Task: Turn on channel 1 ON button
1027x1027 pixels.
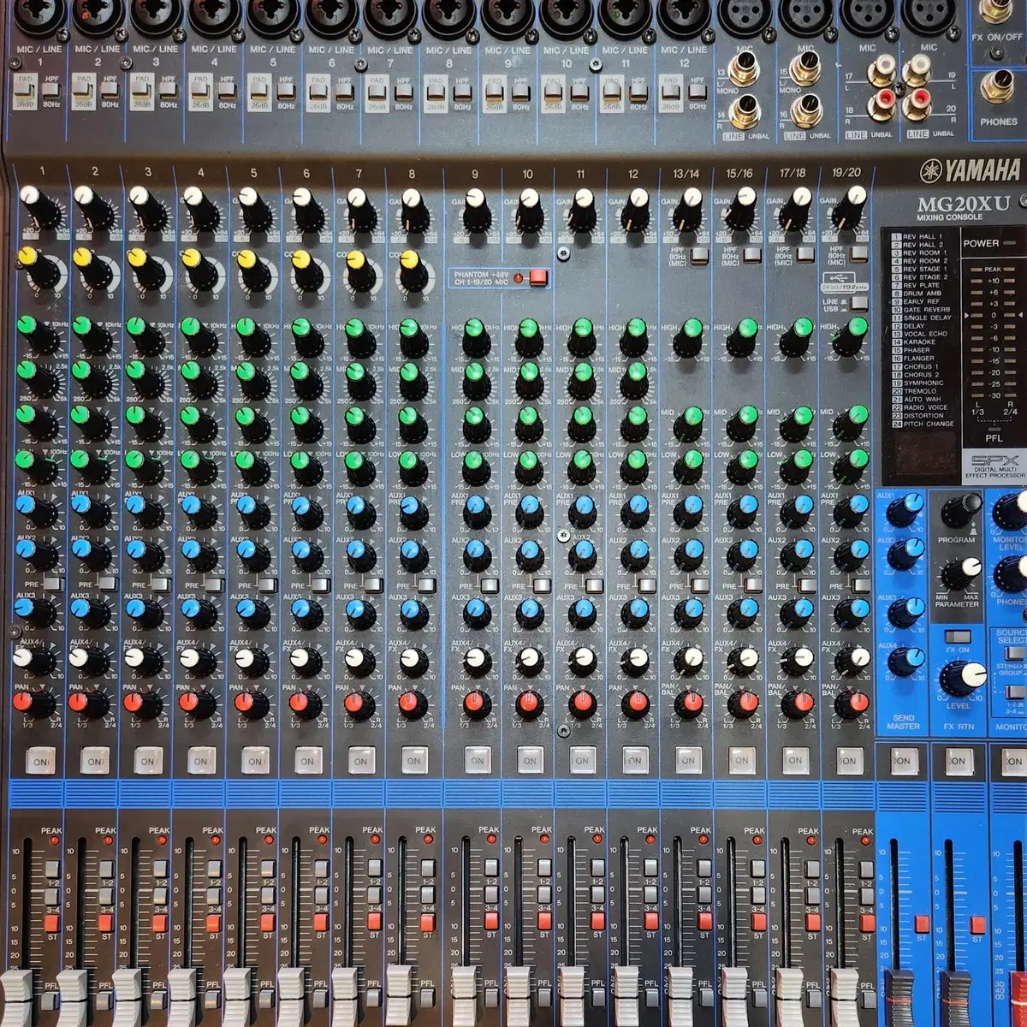Action: (40, 762)
